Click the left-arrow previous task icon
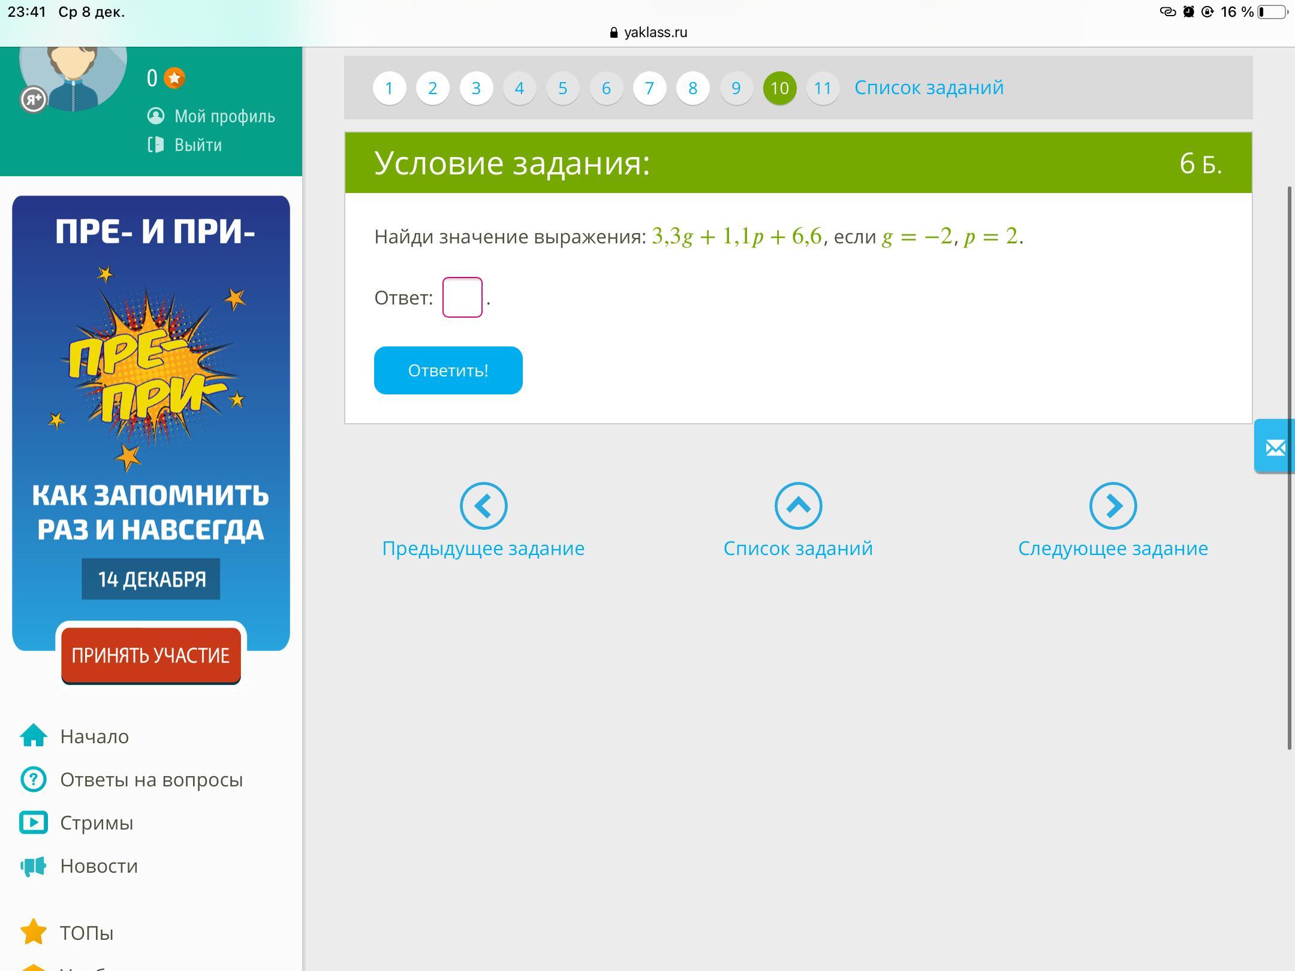1295x971 pixels. tap(483, 506)
